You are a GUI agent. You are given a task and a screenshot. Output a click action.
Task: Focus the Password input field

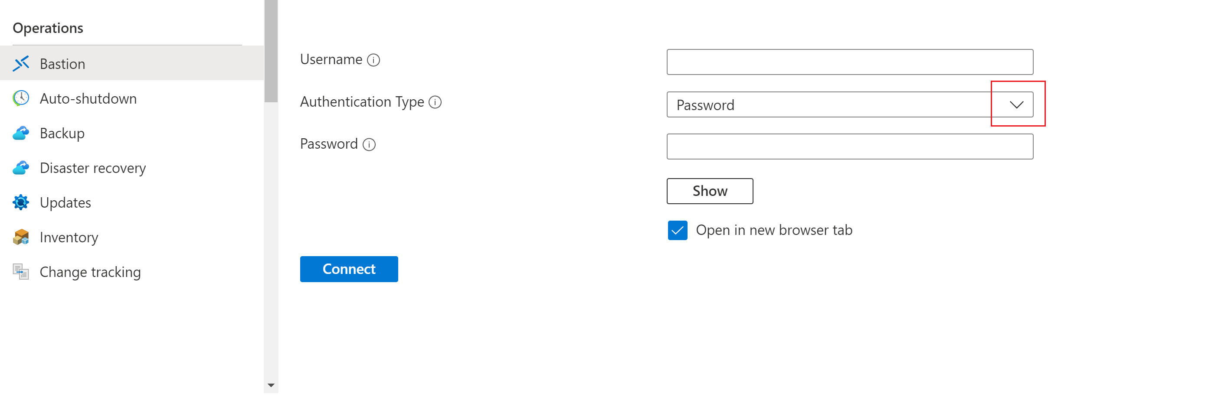tap(849, 147)
